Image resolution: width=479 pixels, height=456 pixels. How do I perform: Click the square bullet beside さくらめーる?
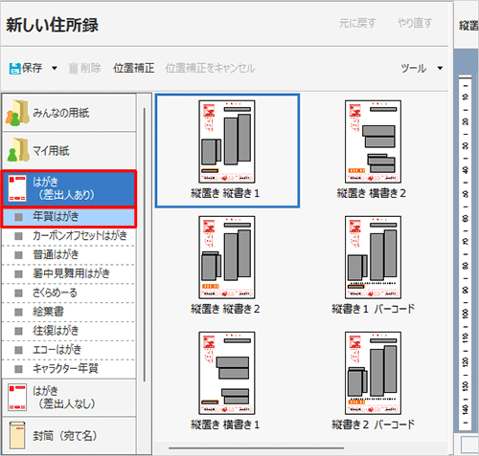[19, 293]
